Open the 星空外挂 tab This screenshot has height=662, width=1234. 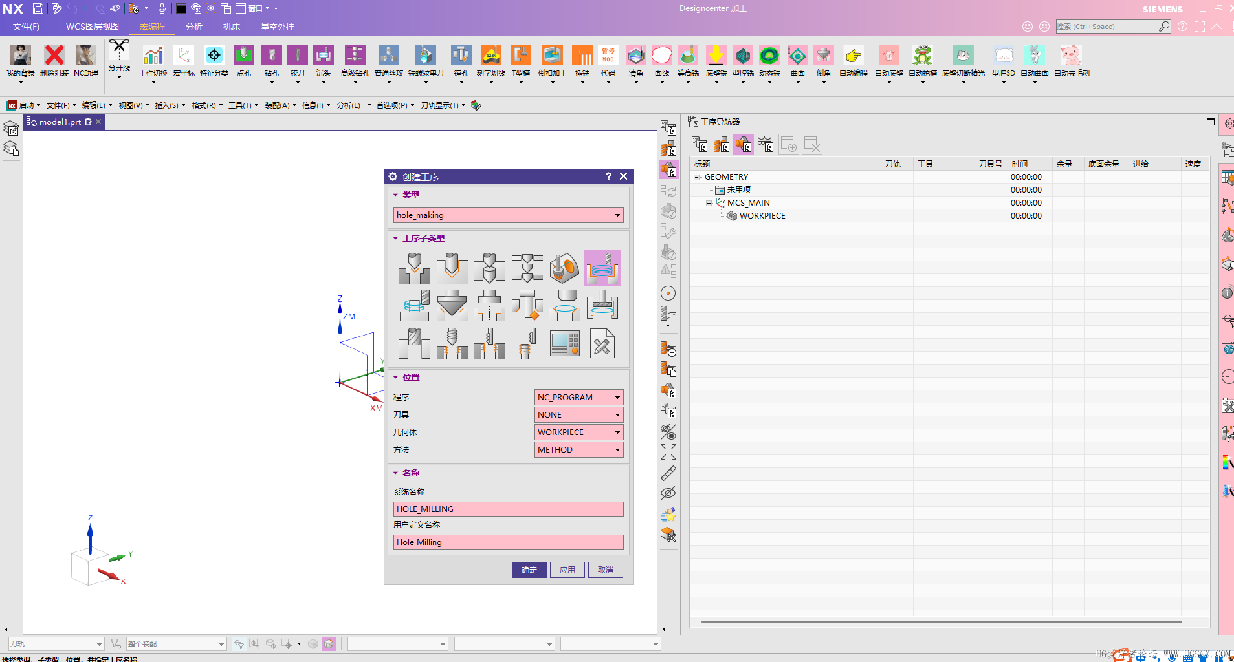278,27
